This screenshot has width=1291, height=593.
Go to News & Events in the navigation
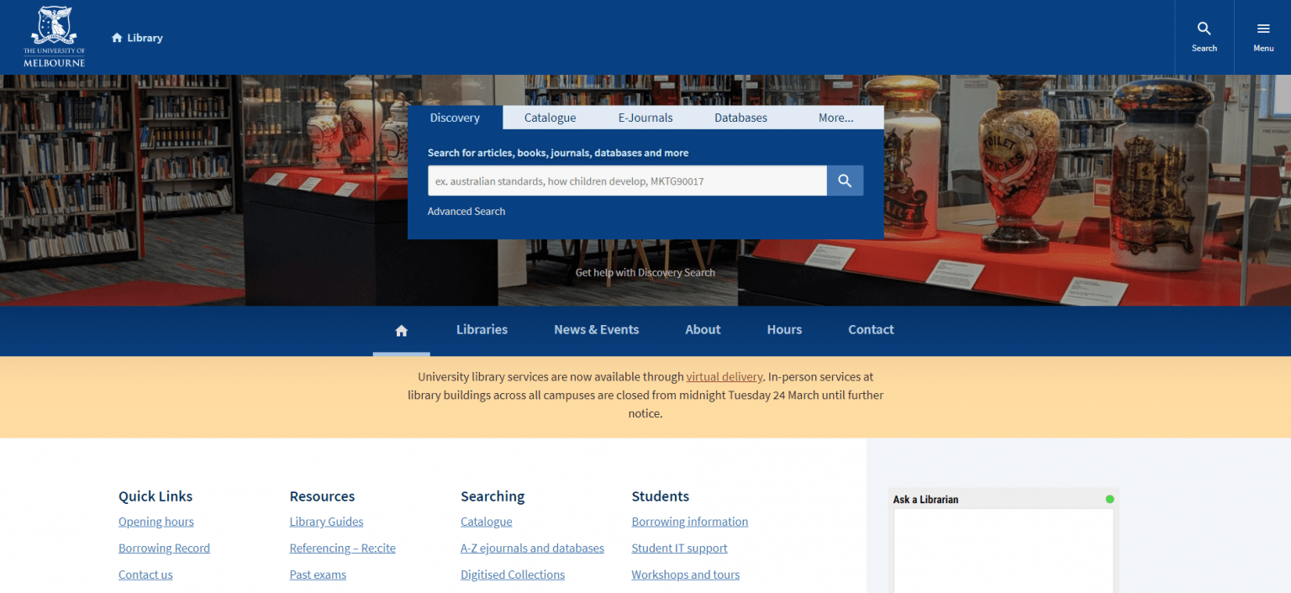pyautogui.click(x=596, y=329)
